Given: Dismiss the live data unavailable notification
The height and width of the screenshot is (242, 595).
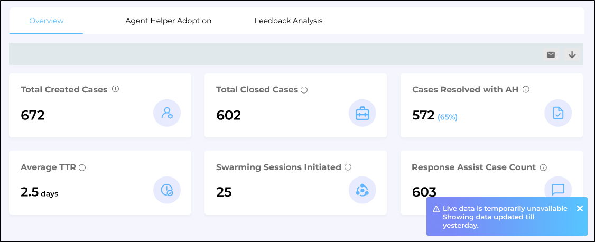Looking at the screenshot, I should tap(580, 209).
